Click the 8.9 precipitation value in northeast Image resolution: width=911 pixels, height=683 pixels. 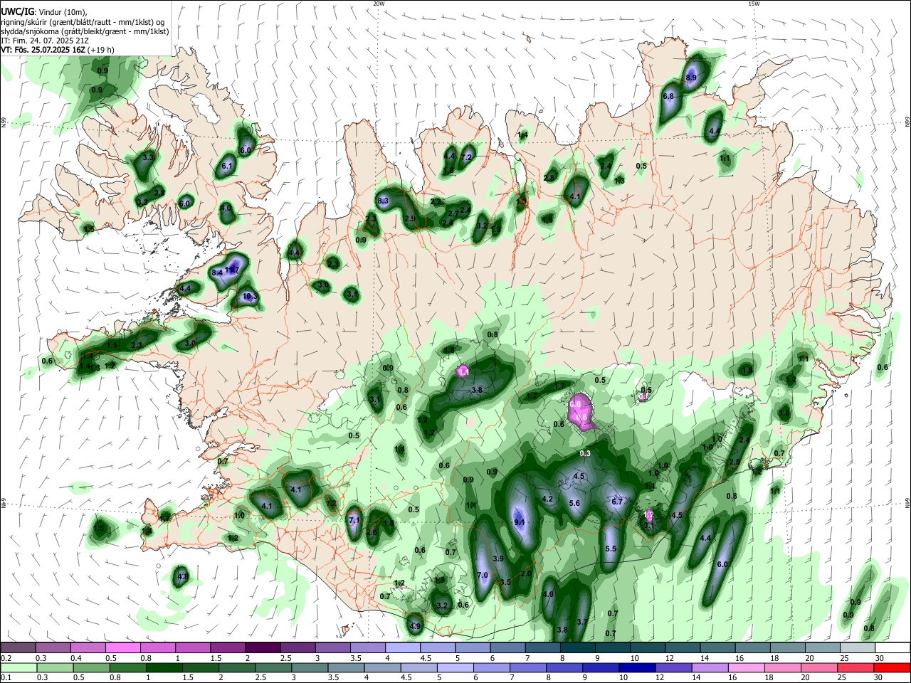pyautogui.click(x=691, y=78)
